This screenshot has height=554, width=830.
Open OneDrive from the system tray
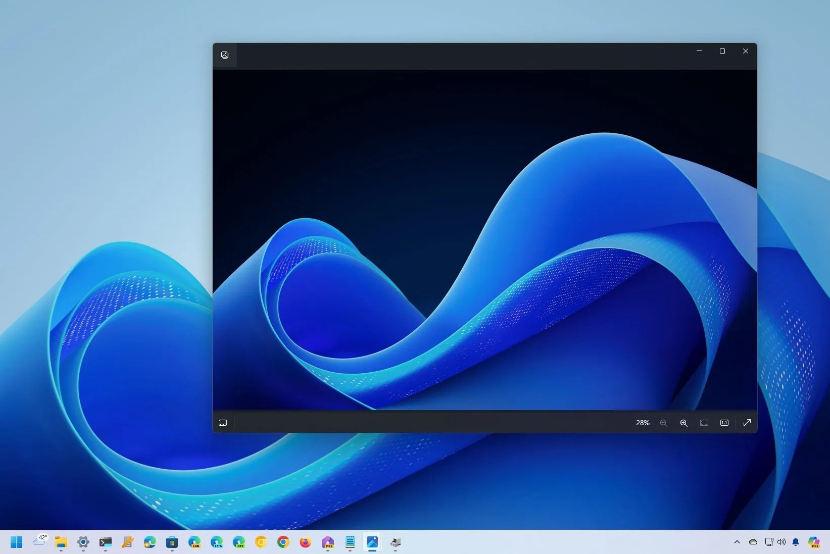pyautogui.click(x=753, y=542)
